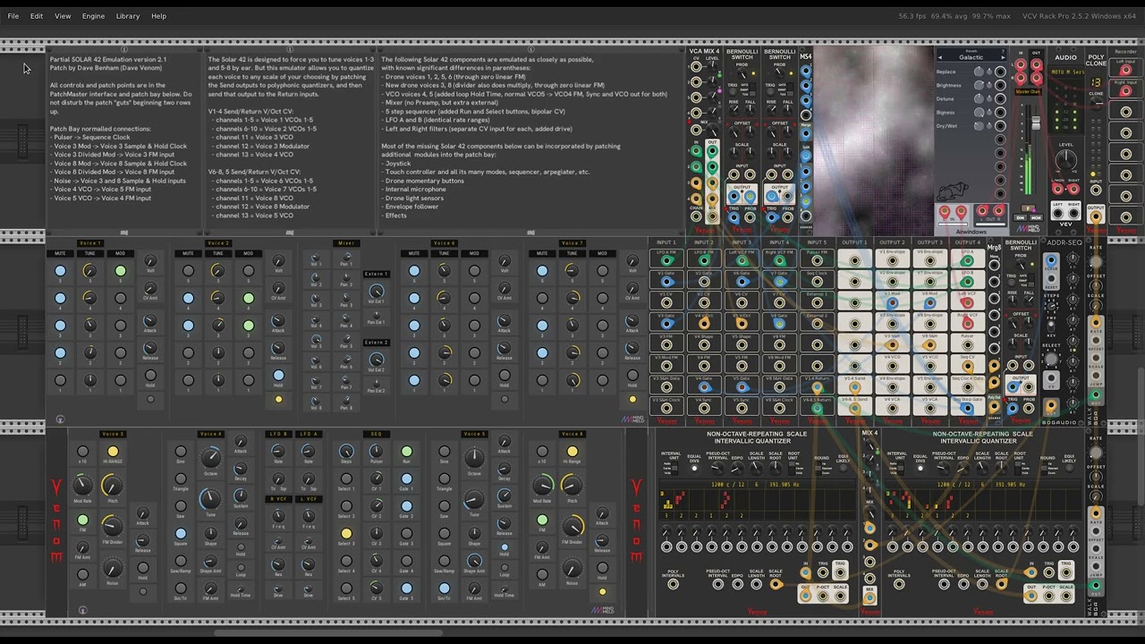Image resolution: width=1145 pixels, height=644 pixels.
Task: Enable Voice 3 HI RANGE button
Action: [113, 452]
